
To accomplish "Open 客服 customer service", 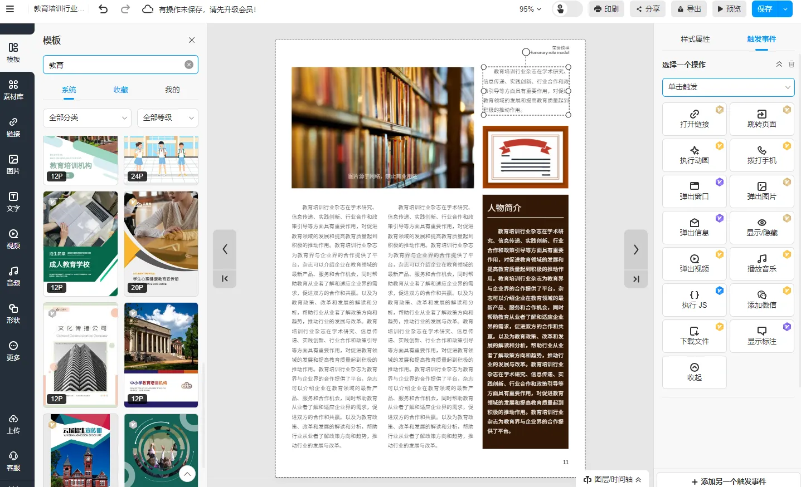I will pyautogui.click(x=13, y=461).
